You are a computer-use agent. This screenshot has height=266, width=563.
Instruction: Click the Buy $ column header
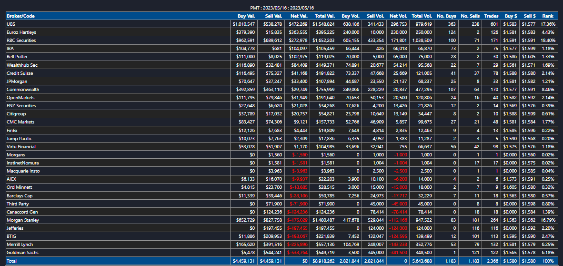(511, 16)
